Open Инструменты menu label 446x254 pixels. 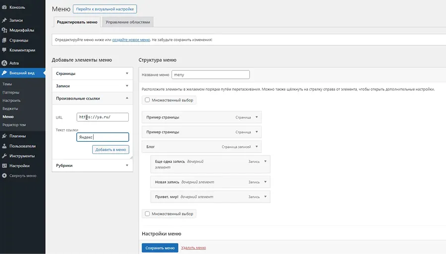pos(22,156)
